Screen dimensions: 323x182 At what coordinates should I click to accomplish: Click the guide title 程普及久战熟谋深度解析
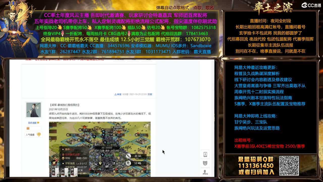pos(257,74)
